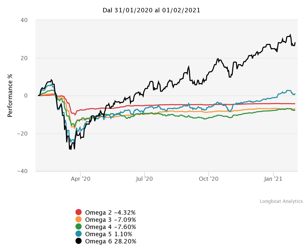Hide the Omega 4 -7.60% series
Image resolution: width=308 pixels, height=247 pixels.
(110, 227)
